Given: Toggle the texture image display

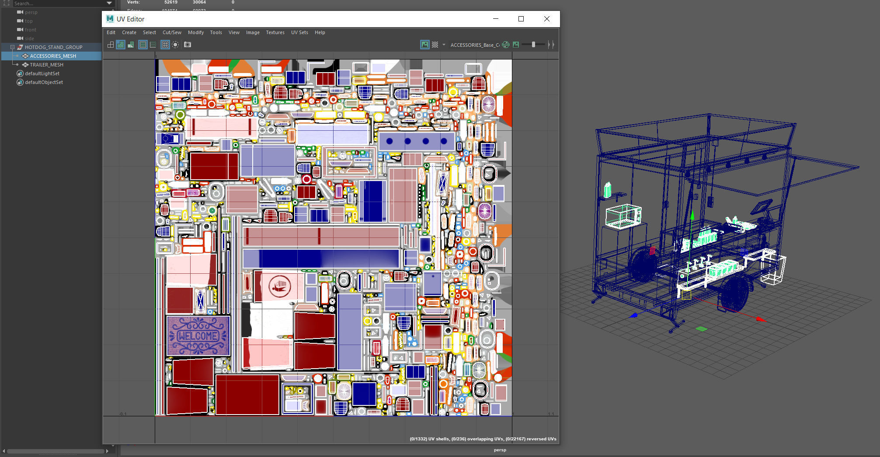Looking at the screenshot, I should (424, 45).
